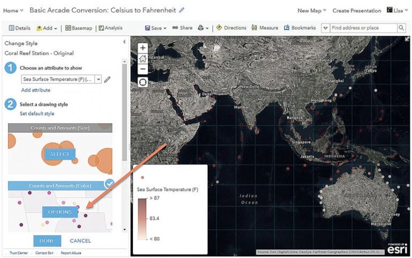This screenshot has height=258, width=412.
Task: Collapse the side panel arrow
Action: [x=124, y=42]
